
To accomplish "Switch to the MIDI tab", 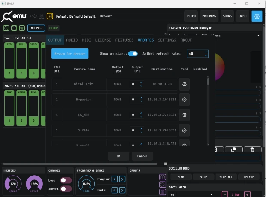I will click(86, 40).
